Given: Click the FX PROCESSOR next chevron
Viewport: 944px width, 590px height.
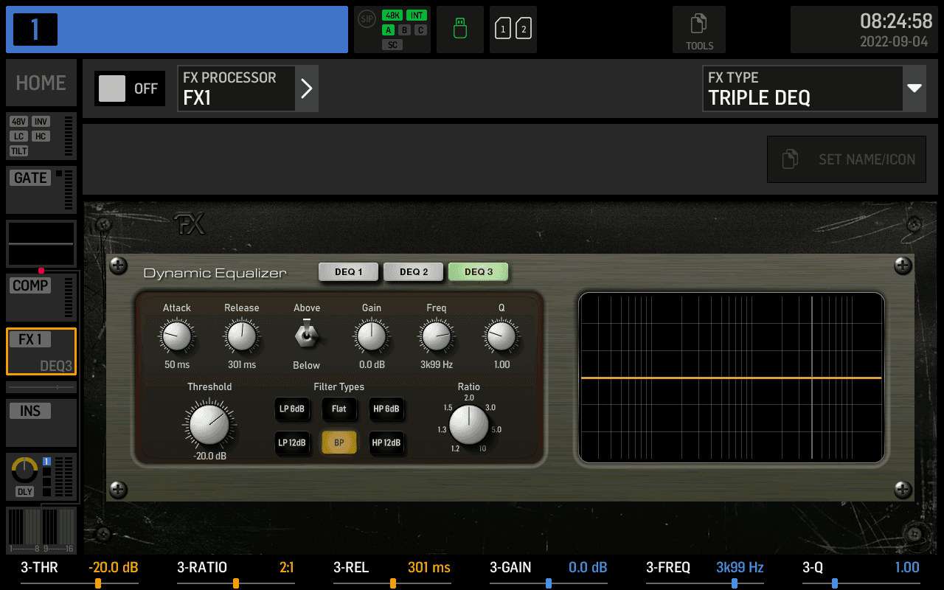Looking at the screenshot, I should (307, 88).
